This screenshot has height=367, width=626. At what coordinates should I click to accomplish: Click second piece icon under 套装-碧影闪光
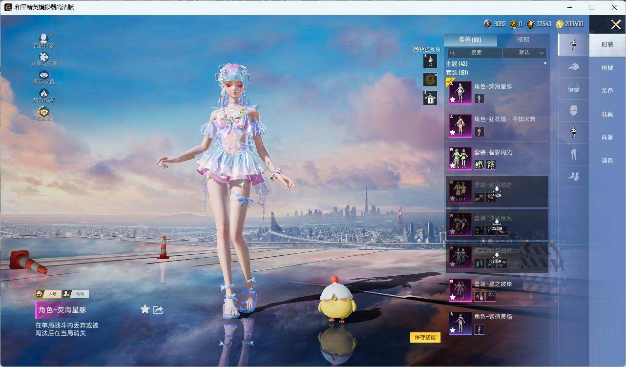pos(491,164)
